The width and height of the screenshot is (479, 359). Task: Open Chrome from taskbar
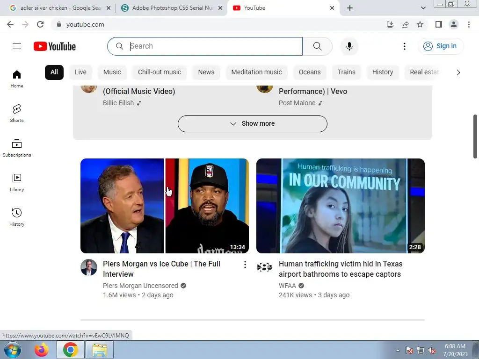pyautogui.click(x=71, y=350)
